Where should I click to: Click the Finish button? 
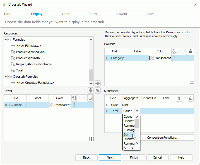click(x=134, y=157)
